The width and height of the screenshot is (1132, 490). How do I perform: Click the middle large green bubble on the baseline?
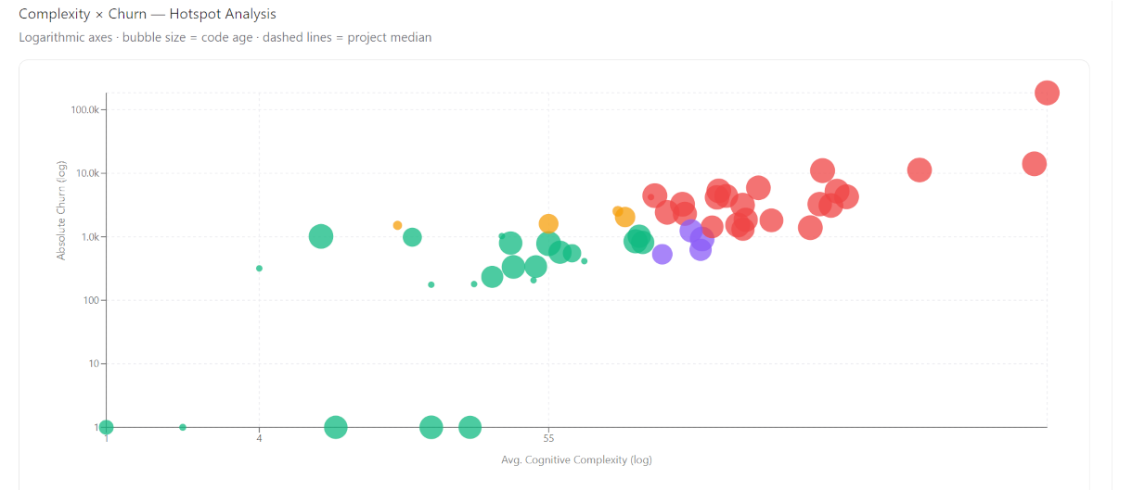431,427
